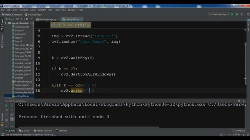Toggle the Project tool window side tab
The image size is (250, 140).
click(2, 24)
